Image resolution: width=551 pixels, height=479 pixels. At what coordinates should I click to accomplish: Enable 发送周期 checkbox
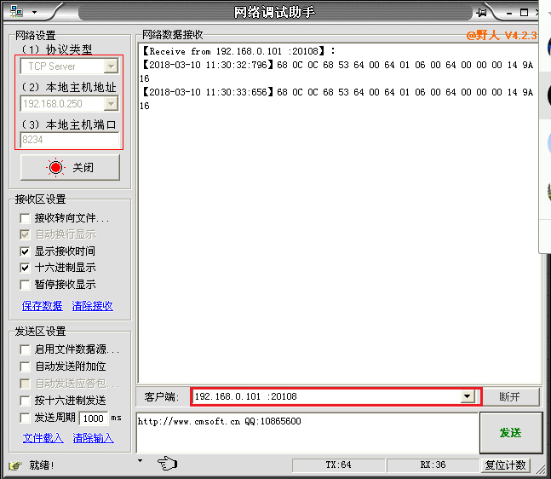click(25, 418)
